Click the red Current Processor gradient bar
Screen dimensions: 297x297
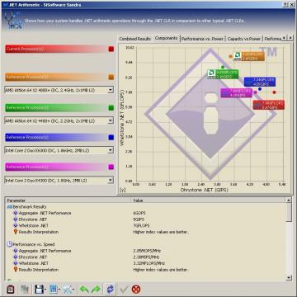pyautogui.click(x=56, y=49)
